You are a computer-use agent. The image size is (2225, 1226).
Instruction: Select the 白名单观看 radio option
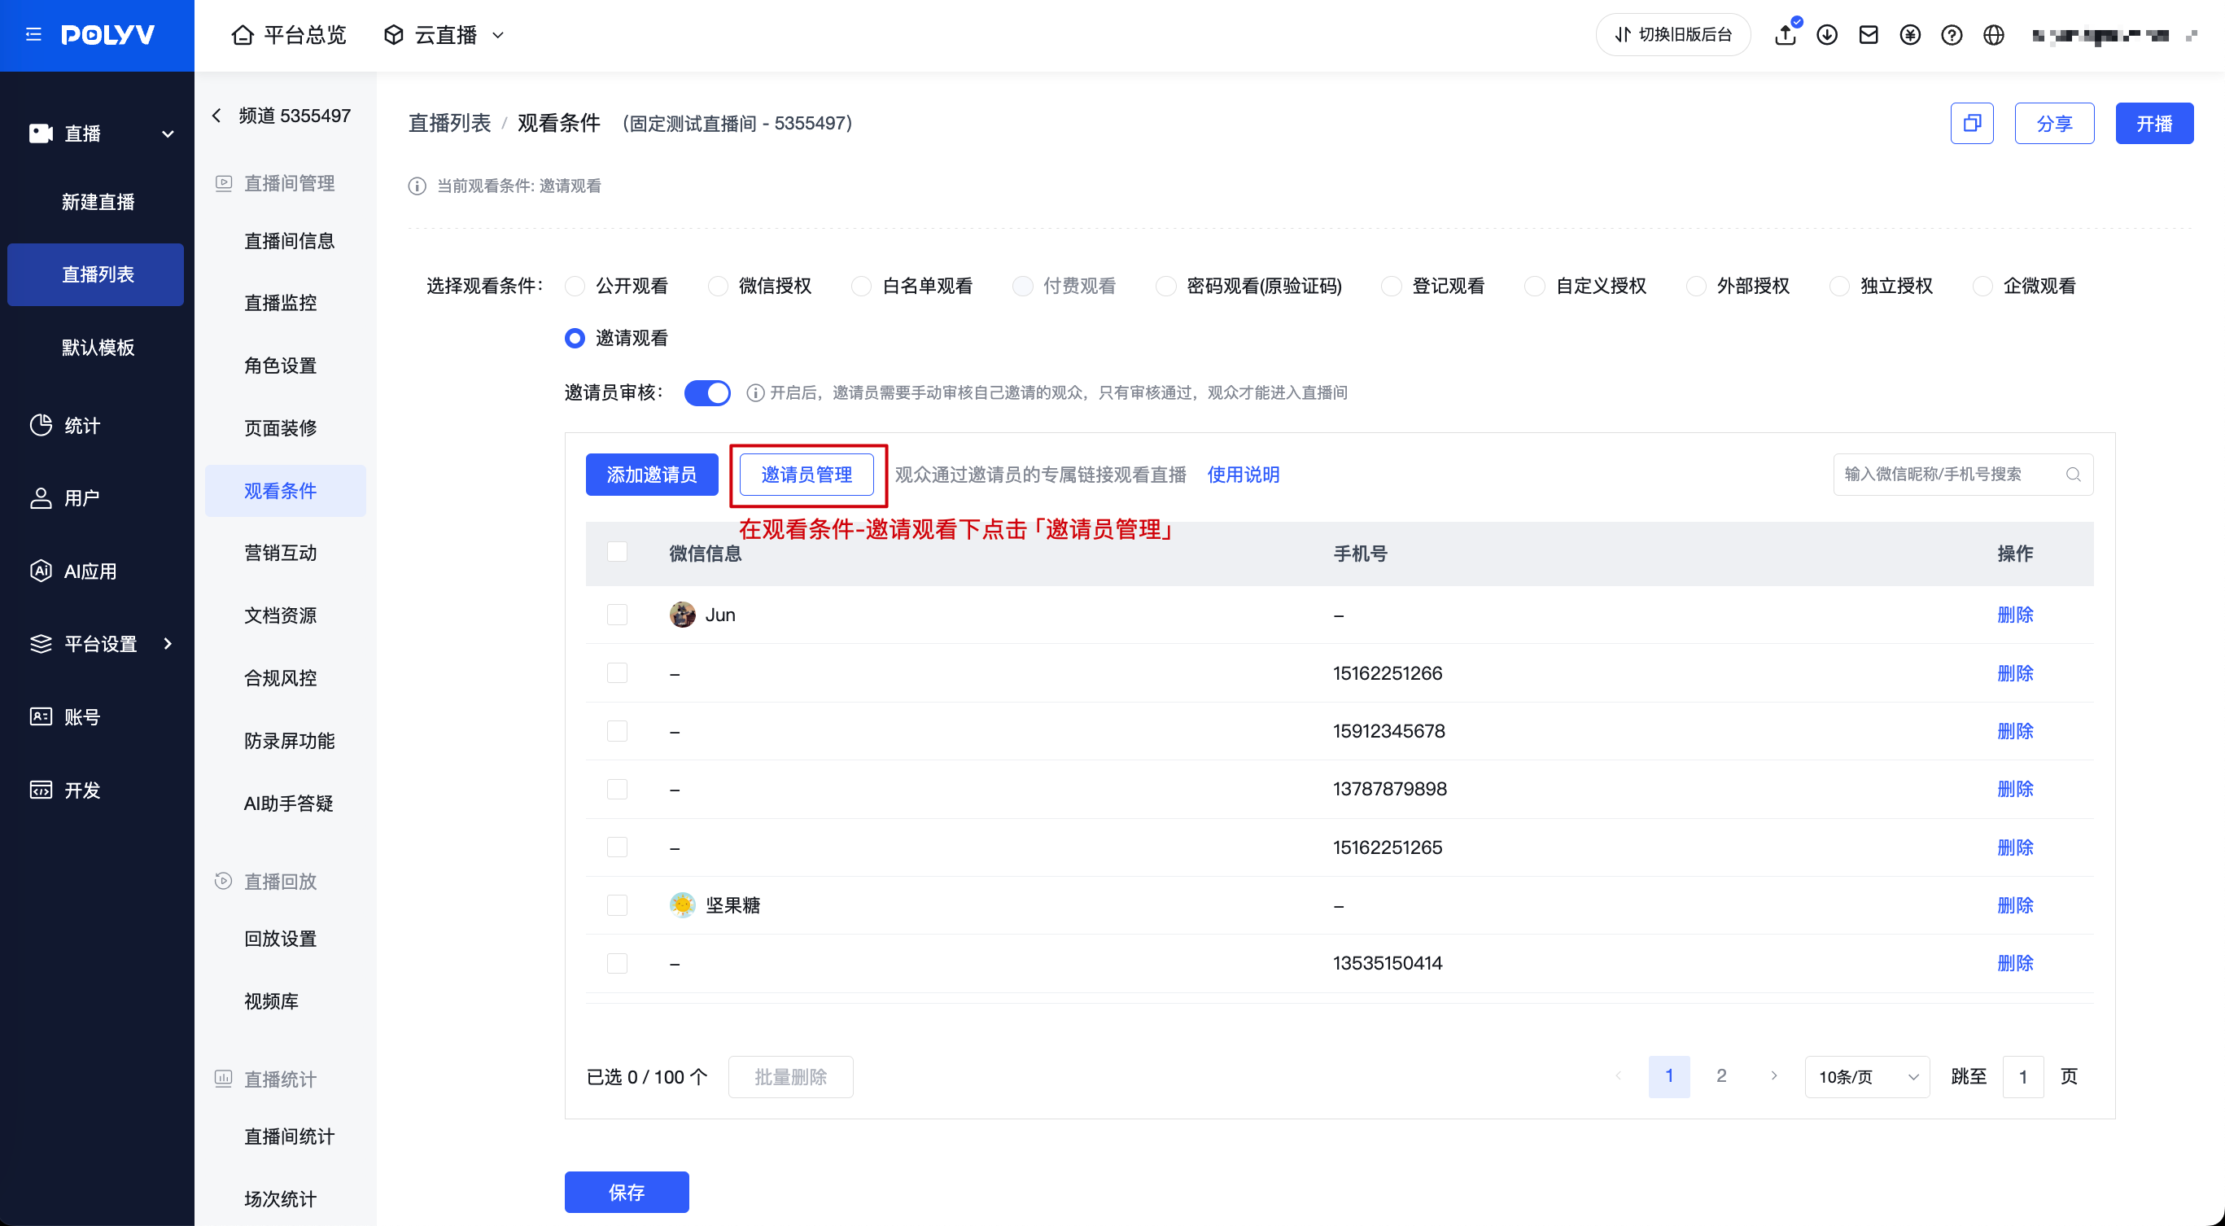[x=861, y=286]
